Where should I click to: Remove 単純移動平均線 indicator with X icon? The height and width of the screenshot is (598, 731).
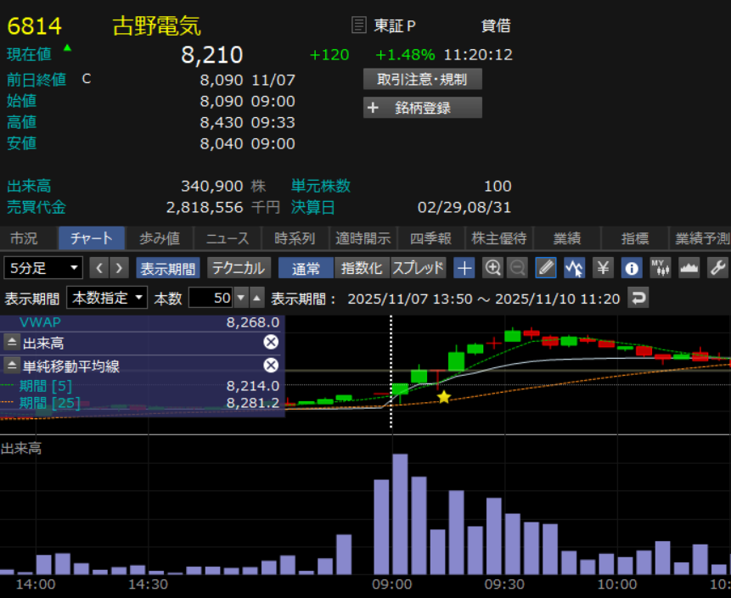pyautogui.click(x=271, y=366)
